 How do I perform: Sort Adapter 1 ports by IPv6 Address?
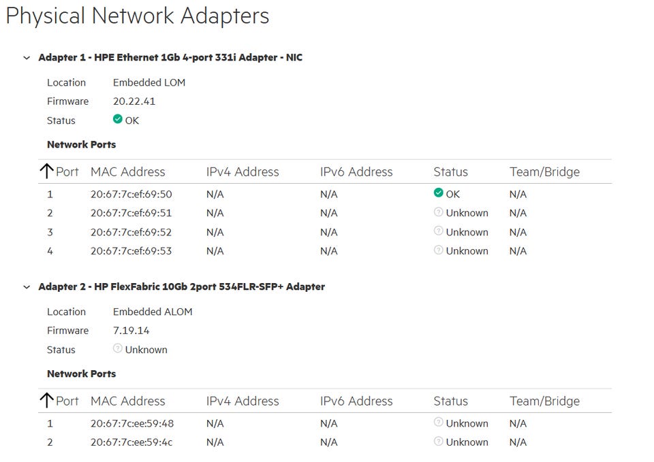356,171
